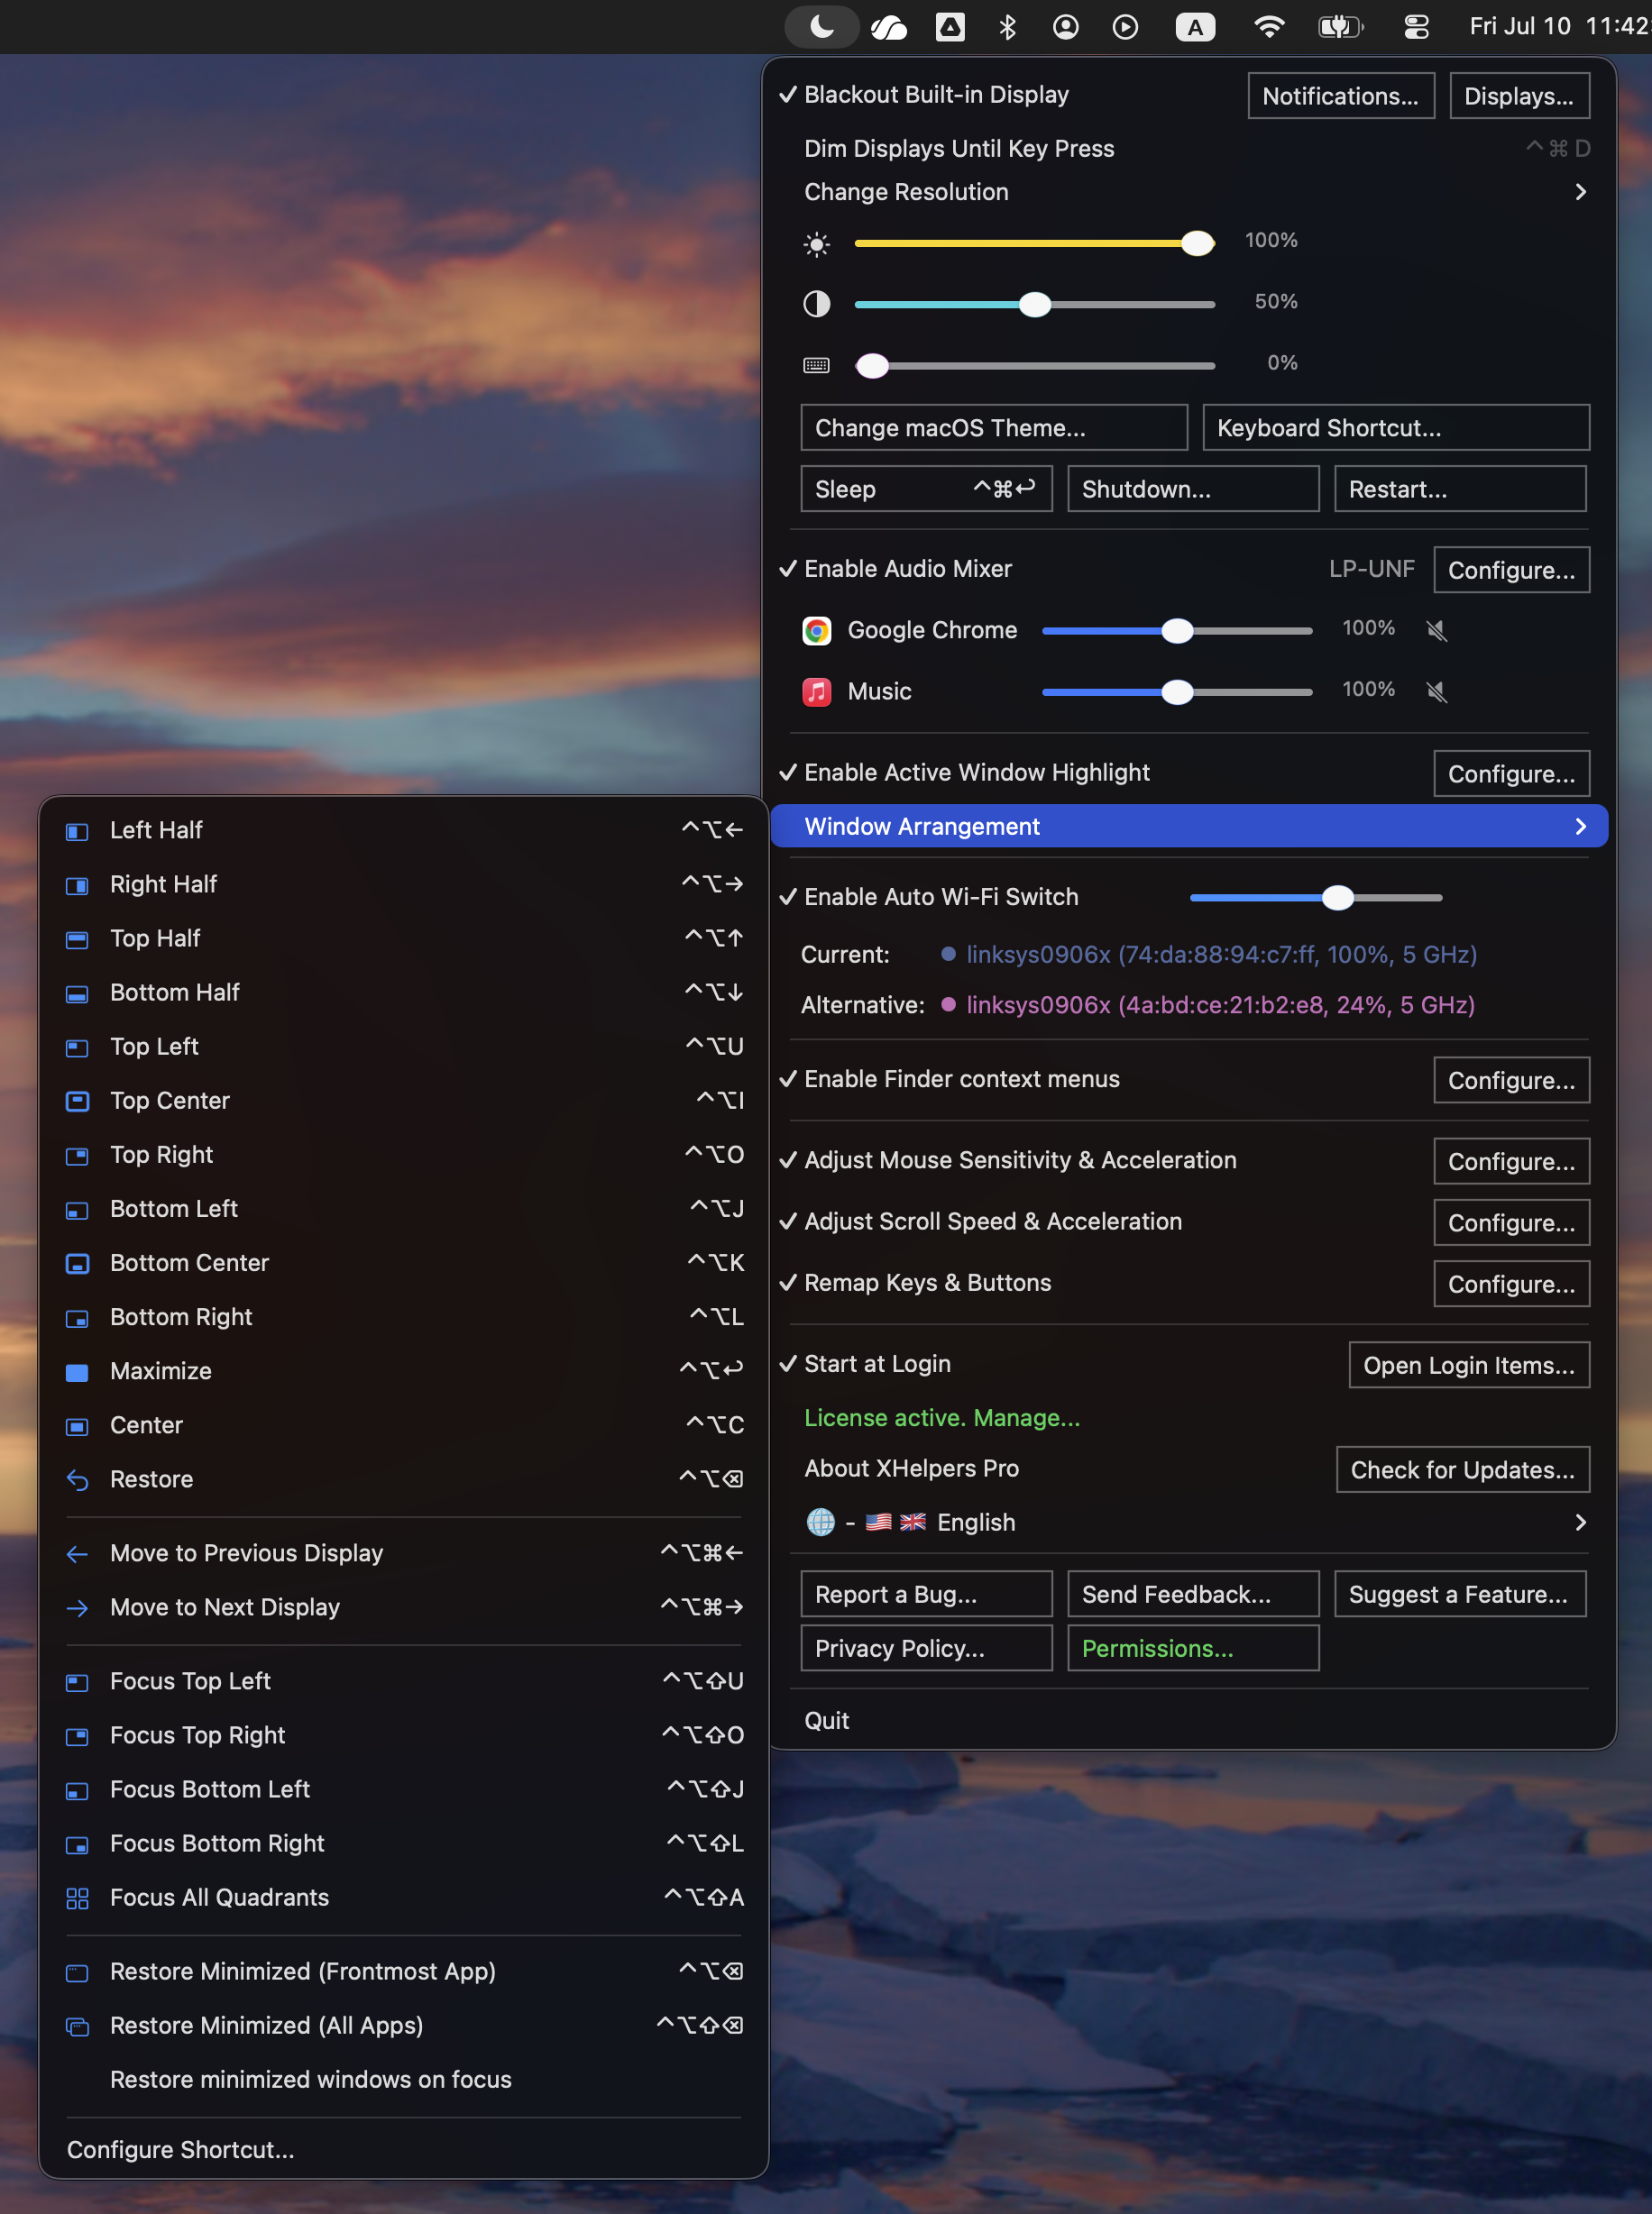Open License active. Manage... link
This screenshot has width=1652, height=2214.
coord(942,1417)
